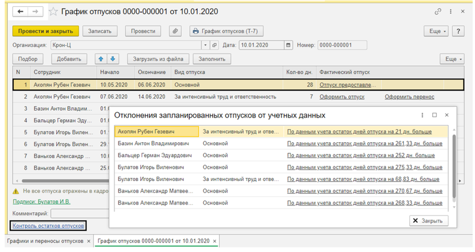Move selected row up with arrow

[x=101, y=59]
